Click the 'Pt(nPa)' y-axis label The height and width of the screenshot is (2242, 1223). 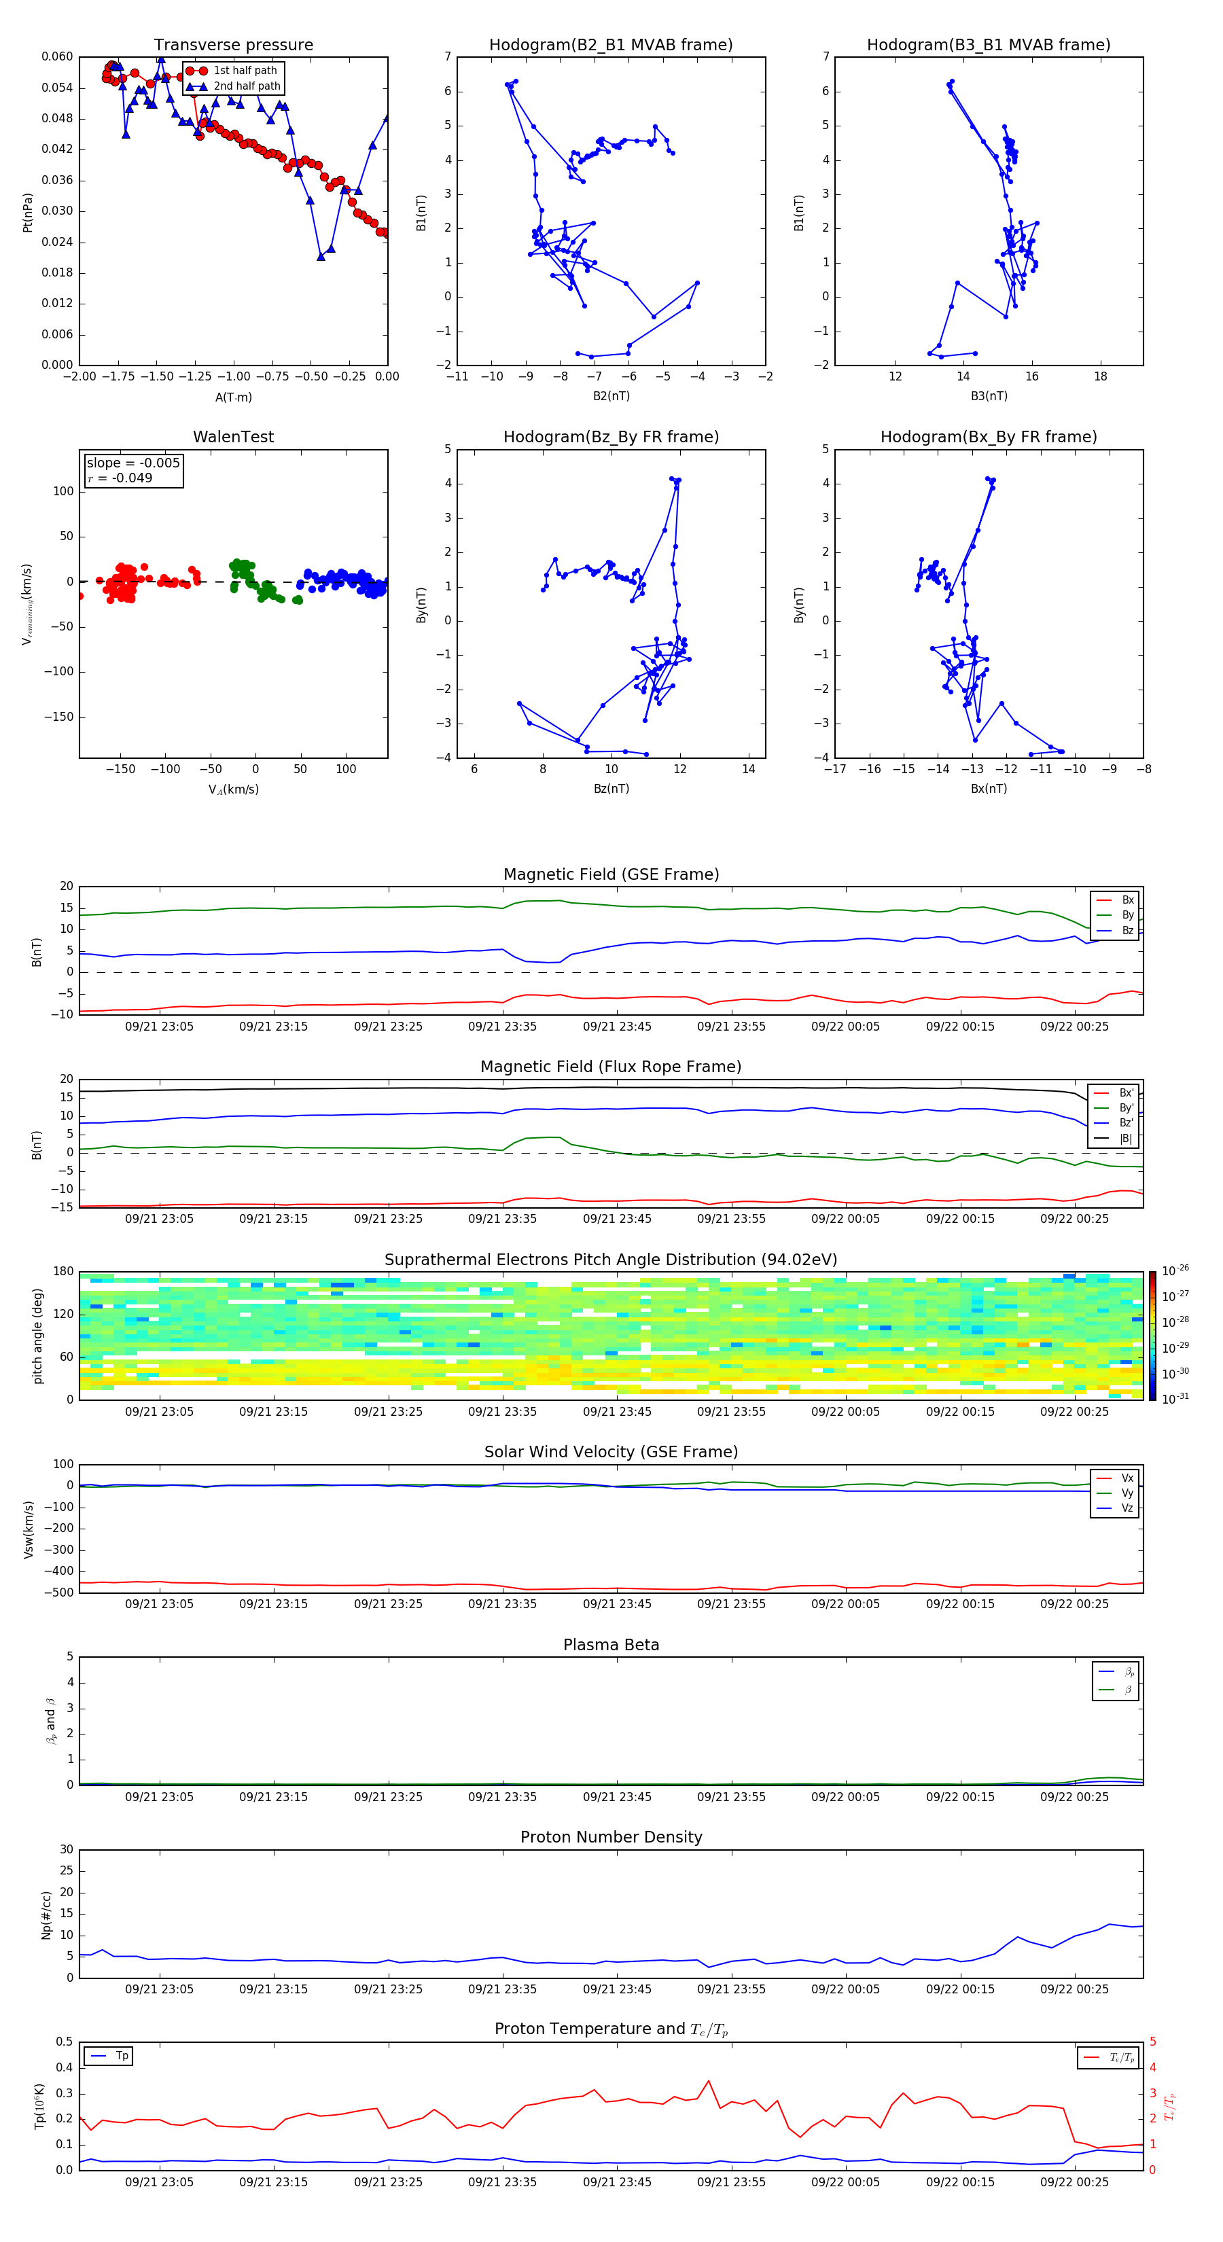click(x=27, y=213)
